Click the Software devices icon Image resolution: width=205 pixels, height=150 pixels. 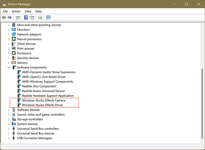coord(14,110)
